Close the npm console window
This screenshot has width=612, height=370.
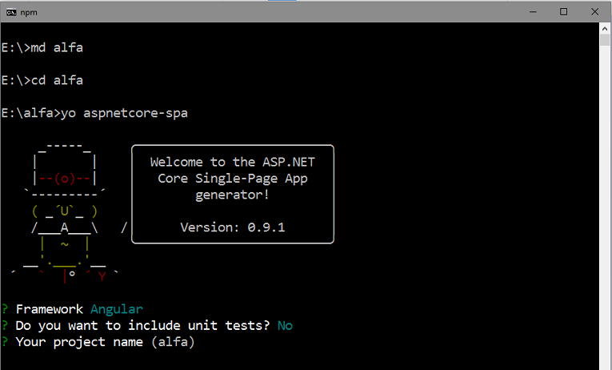click(594, 12)
